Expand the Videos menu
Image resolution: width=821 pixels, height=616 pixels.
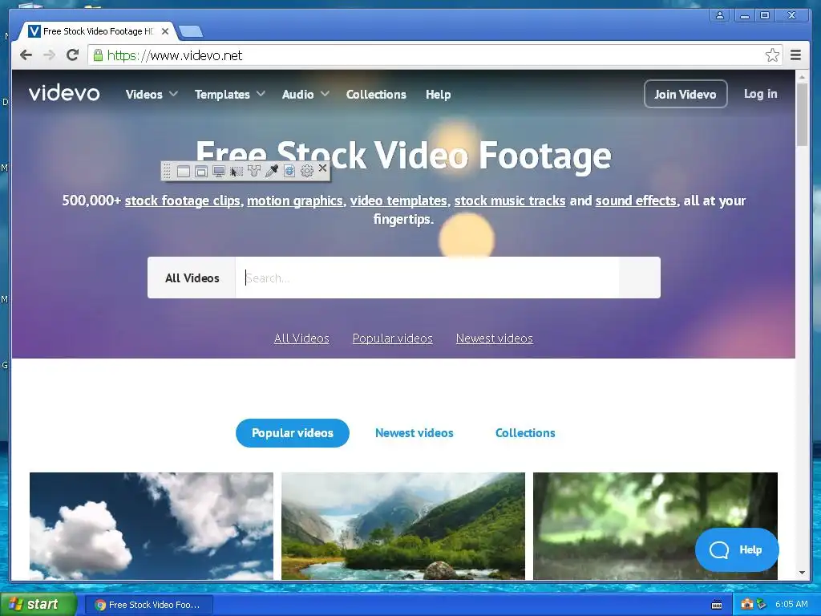(x=152, y=95)
